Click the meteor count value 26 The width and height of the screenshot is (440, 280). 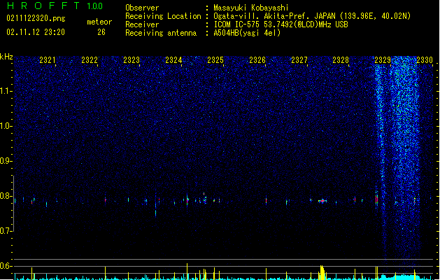click(101, 32)
